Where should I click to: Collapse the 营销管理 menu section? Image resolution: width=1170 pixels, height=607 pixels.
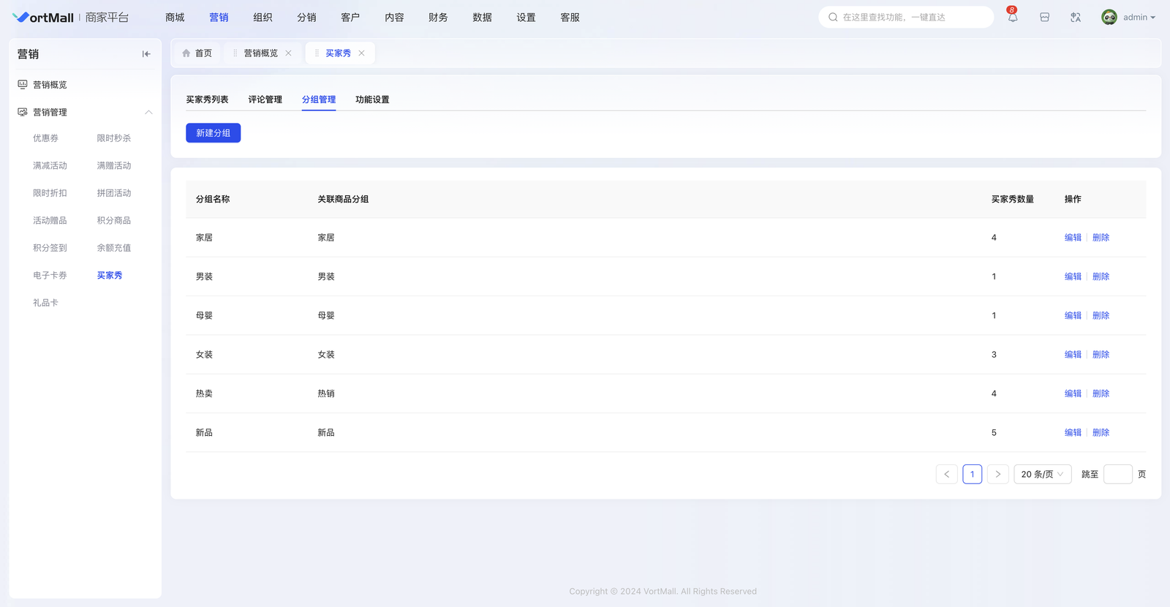click(x=148, y=113)
